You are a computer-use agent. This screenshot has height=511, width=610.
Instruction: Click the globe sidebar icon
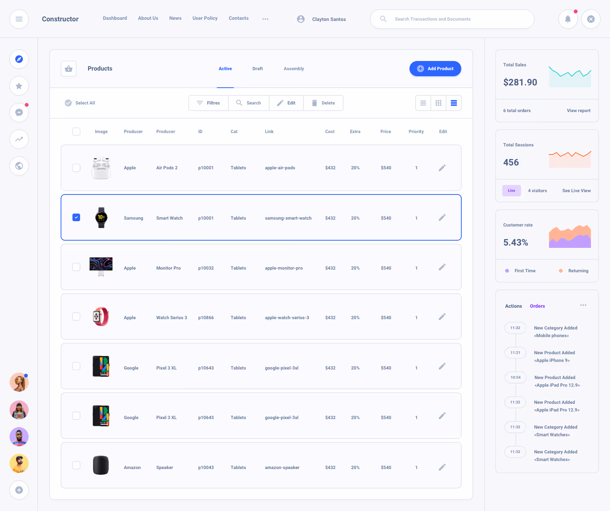(x=19, y=166)
